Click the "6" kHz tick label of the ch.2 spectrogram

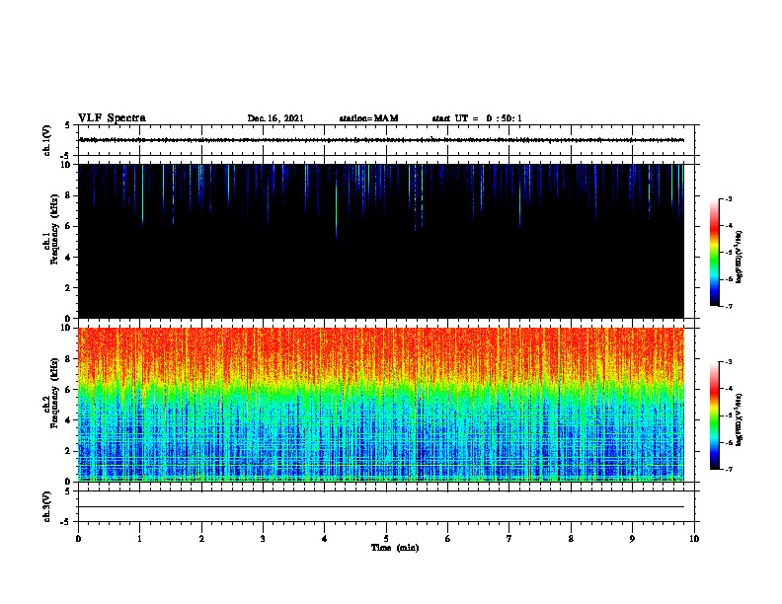[x=68, y=390]
